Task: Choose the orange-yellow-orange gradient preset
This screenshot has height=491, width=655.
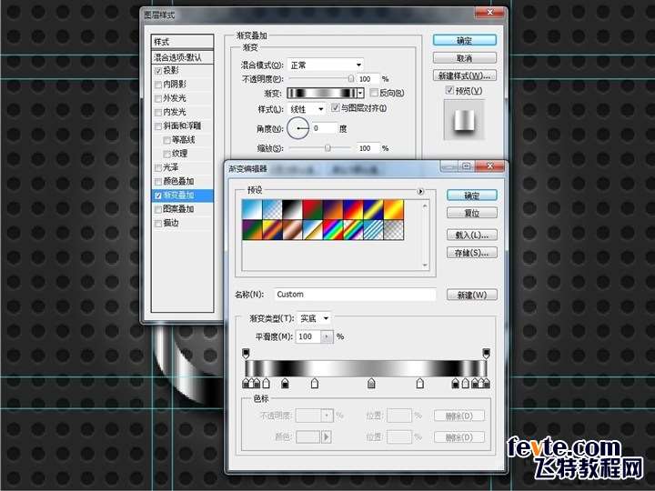Action: [x=393, y=210]
